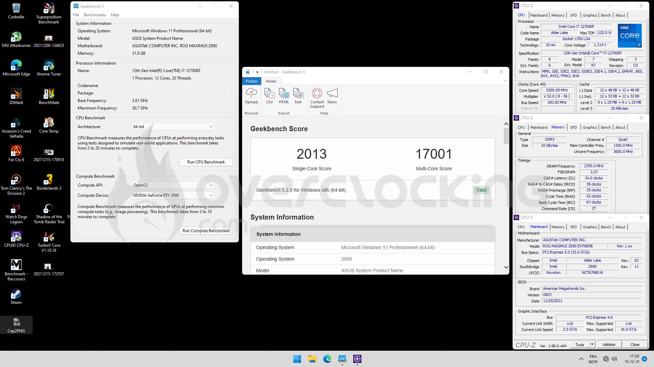Click the results window vertical scrollbar thumb

(x=506, y=136)
